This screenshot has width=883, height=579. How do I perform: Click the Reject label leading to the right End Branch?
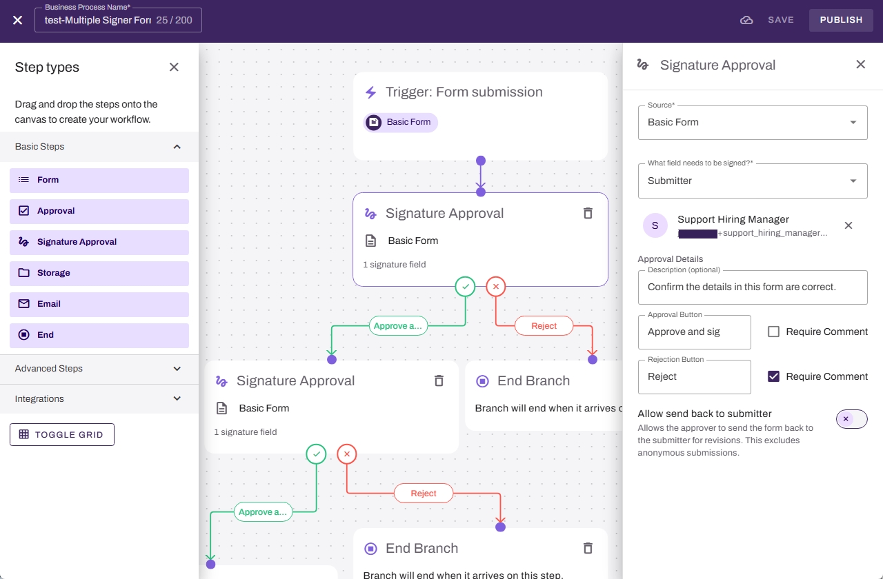click(544, 326)
